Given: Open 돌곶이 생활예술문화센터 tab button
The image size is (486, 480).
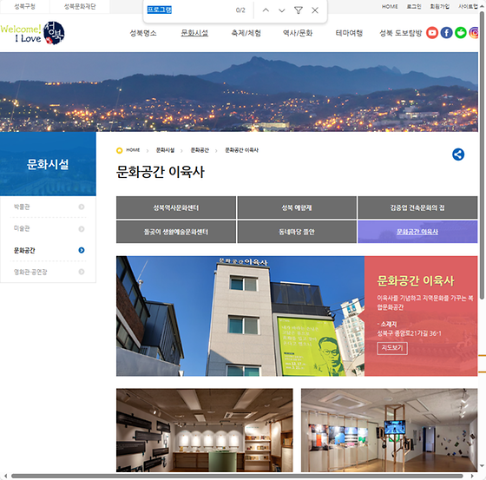Looking at the screenshot, I should pyautogui.click(x=176, y=232).
